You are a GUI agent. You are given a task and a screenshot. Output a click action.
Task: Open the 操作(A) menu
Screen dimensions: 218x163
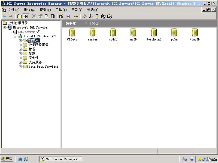pyautogui.click(x=29, y=10)
